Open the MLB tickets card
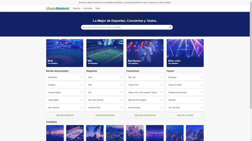252x141 pixels. (65, 53)
